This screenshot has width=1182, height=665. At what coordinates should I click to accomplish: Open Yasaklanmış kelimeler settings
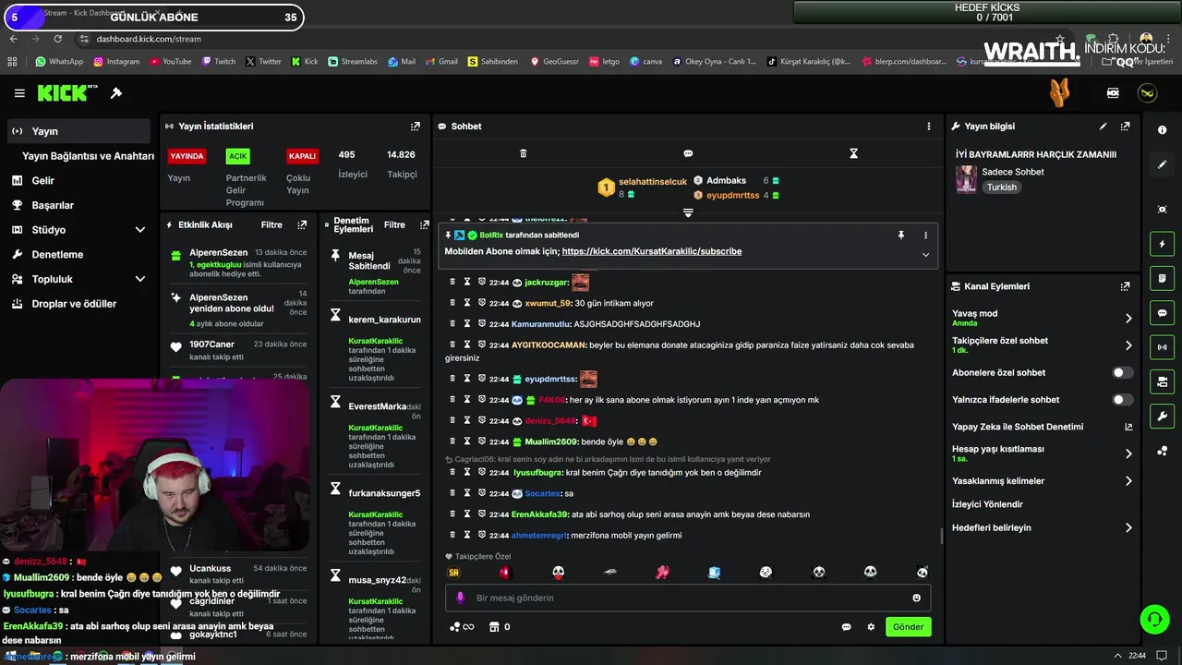(1042, 481)
